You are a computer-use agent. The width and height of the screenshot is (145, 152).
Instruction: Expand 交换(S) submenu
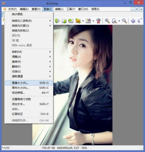coord(29,72)
